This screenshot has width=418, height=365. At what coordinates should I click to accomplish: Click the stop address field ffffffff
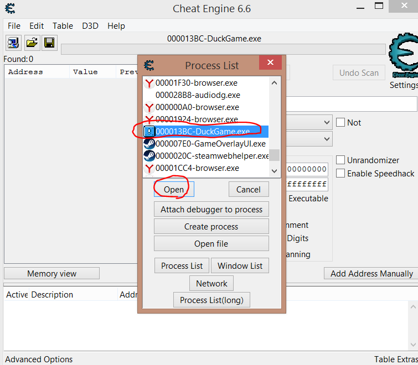click(307, 184)
